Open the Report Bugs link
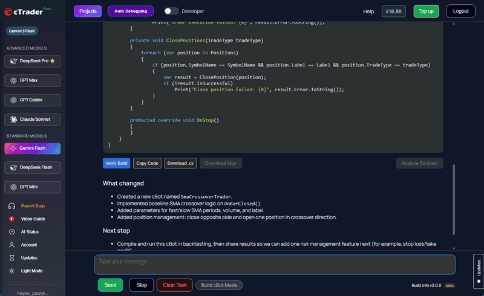Viewport: 484px width, 296px height. [33, 206]
